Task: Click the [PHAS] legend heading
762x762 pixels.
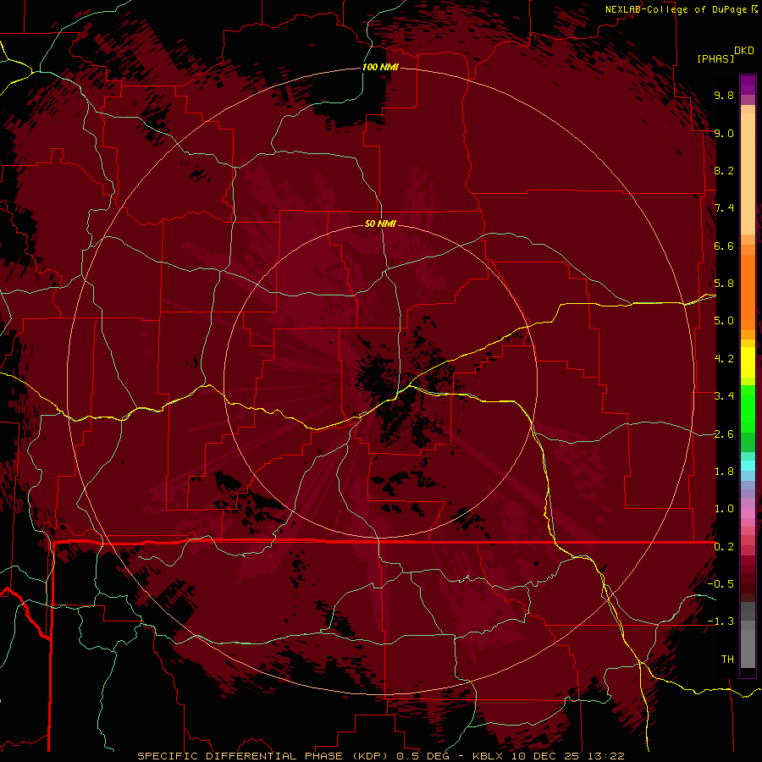Action: (x=715, y=58)
